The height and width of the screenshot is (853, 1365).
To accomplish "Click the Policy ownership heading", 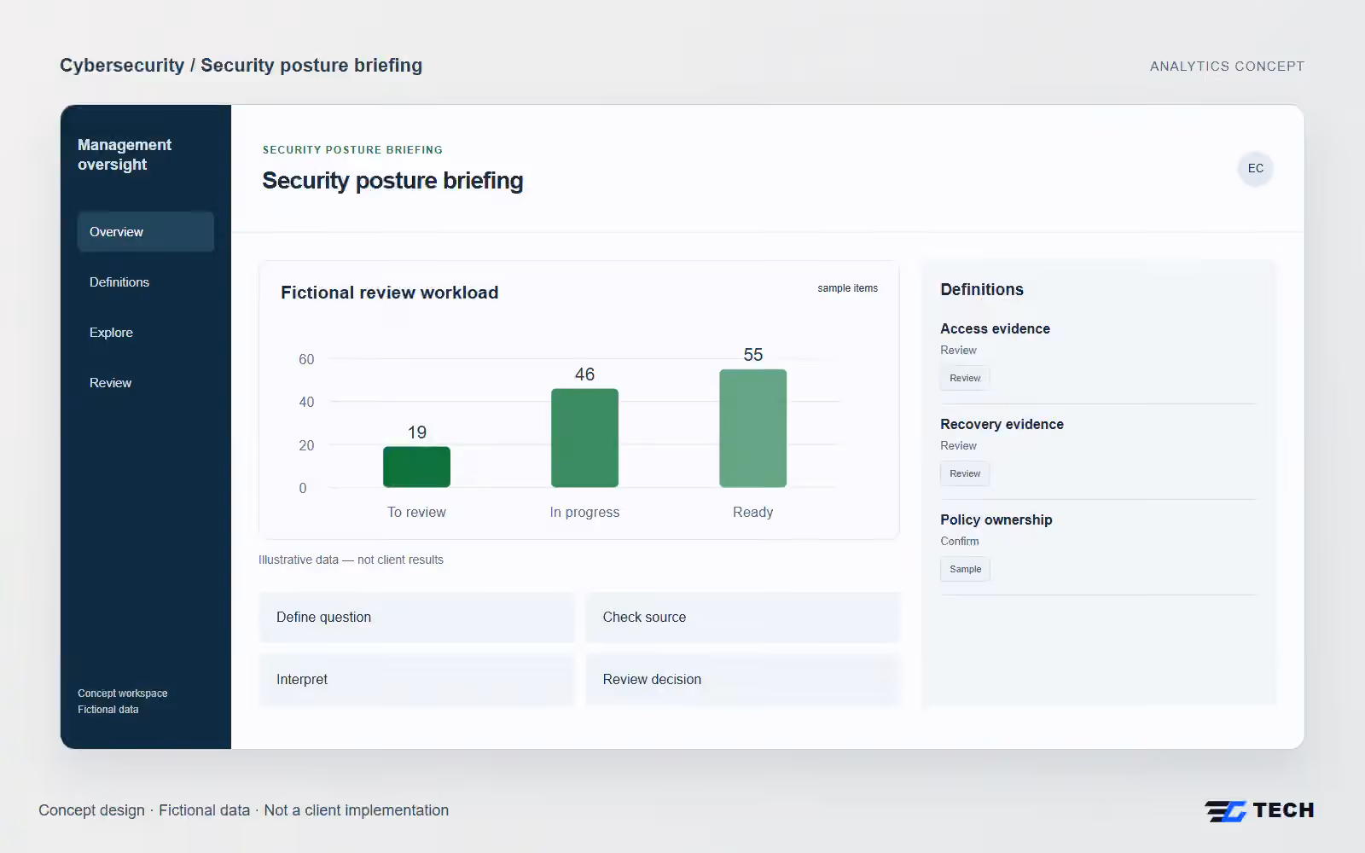I will [x=996, y=520].
